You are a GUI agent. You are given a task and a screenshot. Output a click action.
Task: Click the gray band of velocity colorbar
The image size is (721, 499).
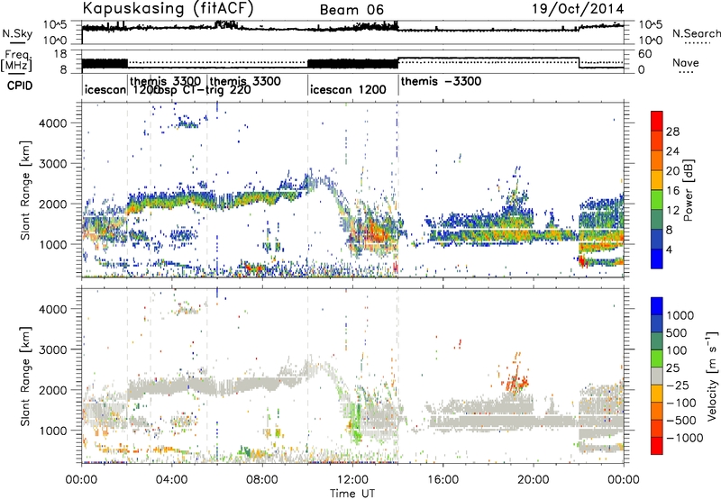[657, 377]
